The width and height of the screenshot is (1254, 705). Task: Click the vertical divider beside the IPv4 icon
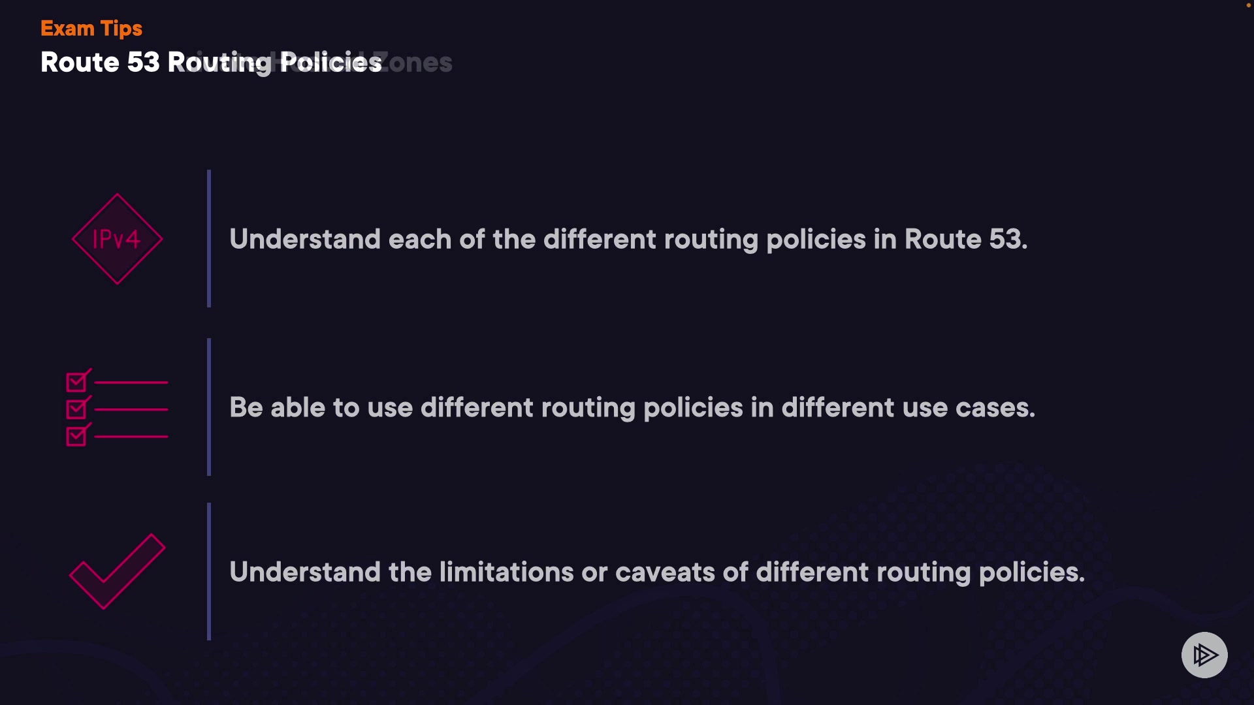tap(209, 239)
